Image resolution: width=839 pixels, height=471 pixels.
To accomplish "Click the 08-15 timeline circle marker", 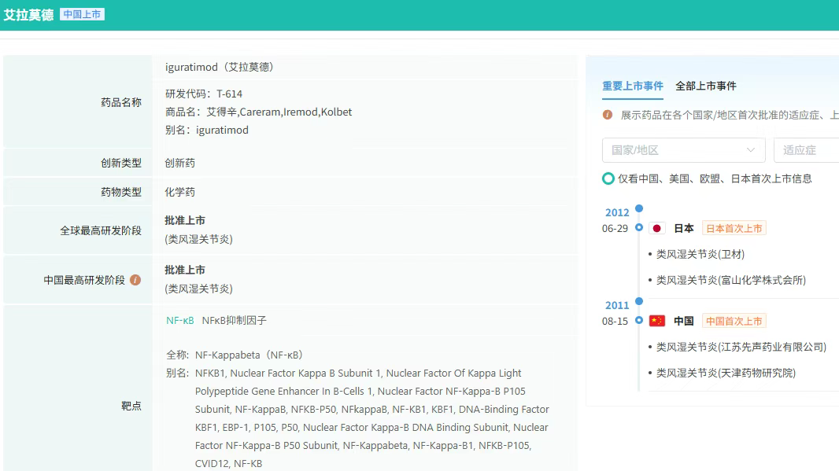I will click(x=639, y=321).
